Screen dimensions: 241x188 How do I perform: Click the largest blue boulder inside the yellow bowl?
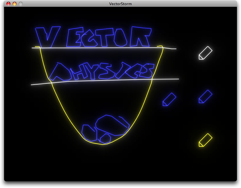pos(112,125)
